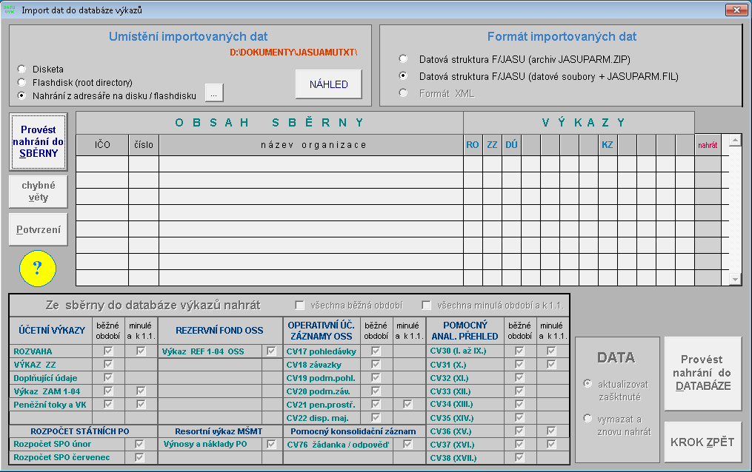
Task: Click the název organizace column header
Action: (x=310, y=144)
